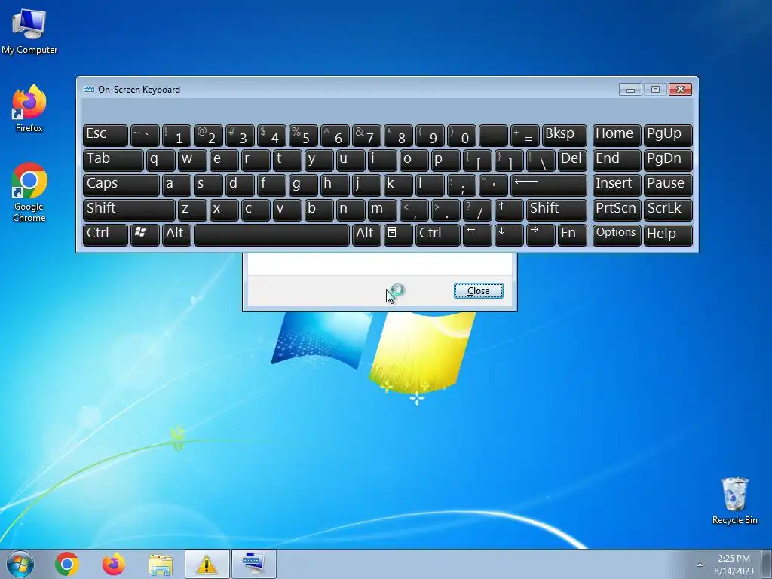Launch Firefox from desktop shortcut
The height and width of the screenshot is (579, 772).
click(29, 109)
